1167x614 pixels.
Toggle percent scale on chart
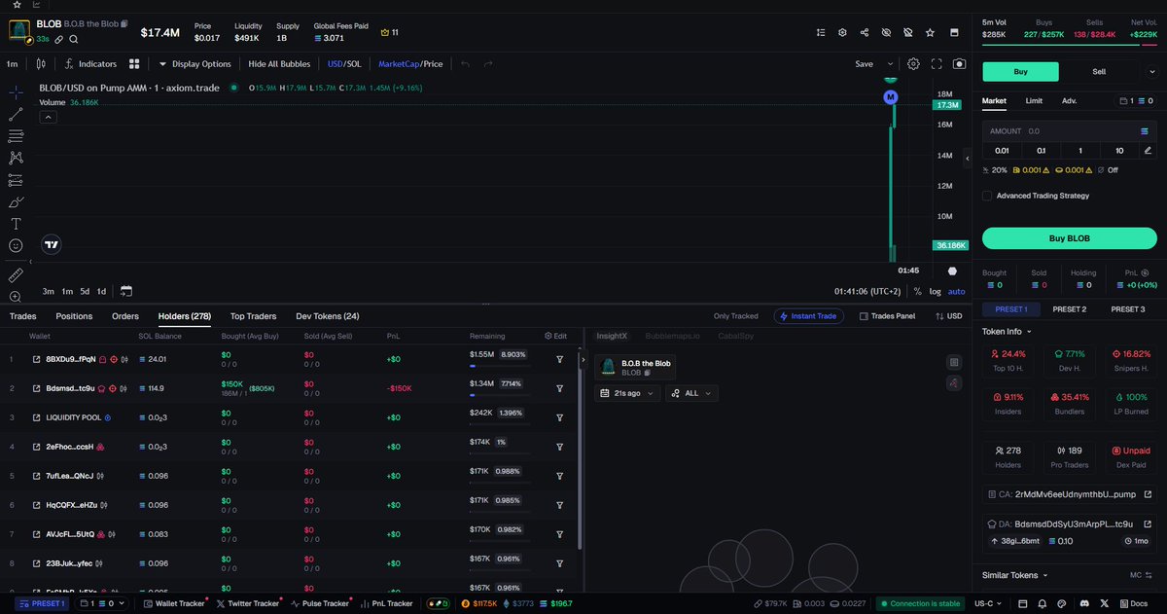click(917, 291)
